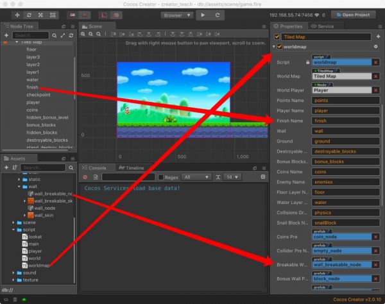This screenshot has width=385, height=304.
Task: Reset zoom in the Scene view
Action: [x=98, y=34]
